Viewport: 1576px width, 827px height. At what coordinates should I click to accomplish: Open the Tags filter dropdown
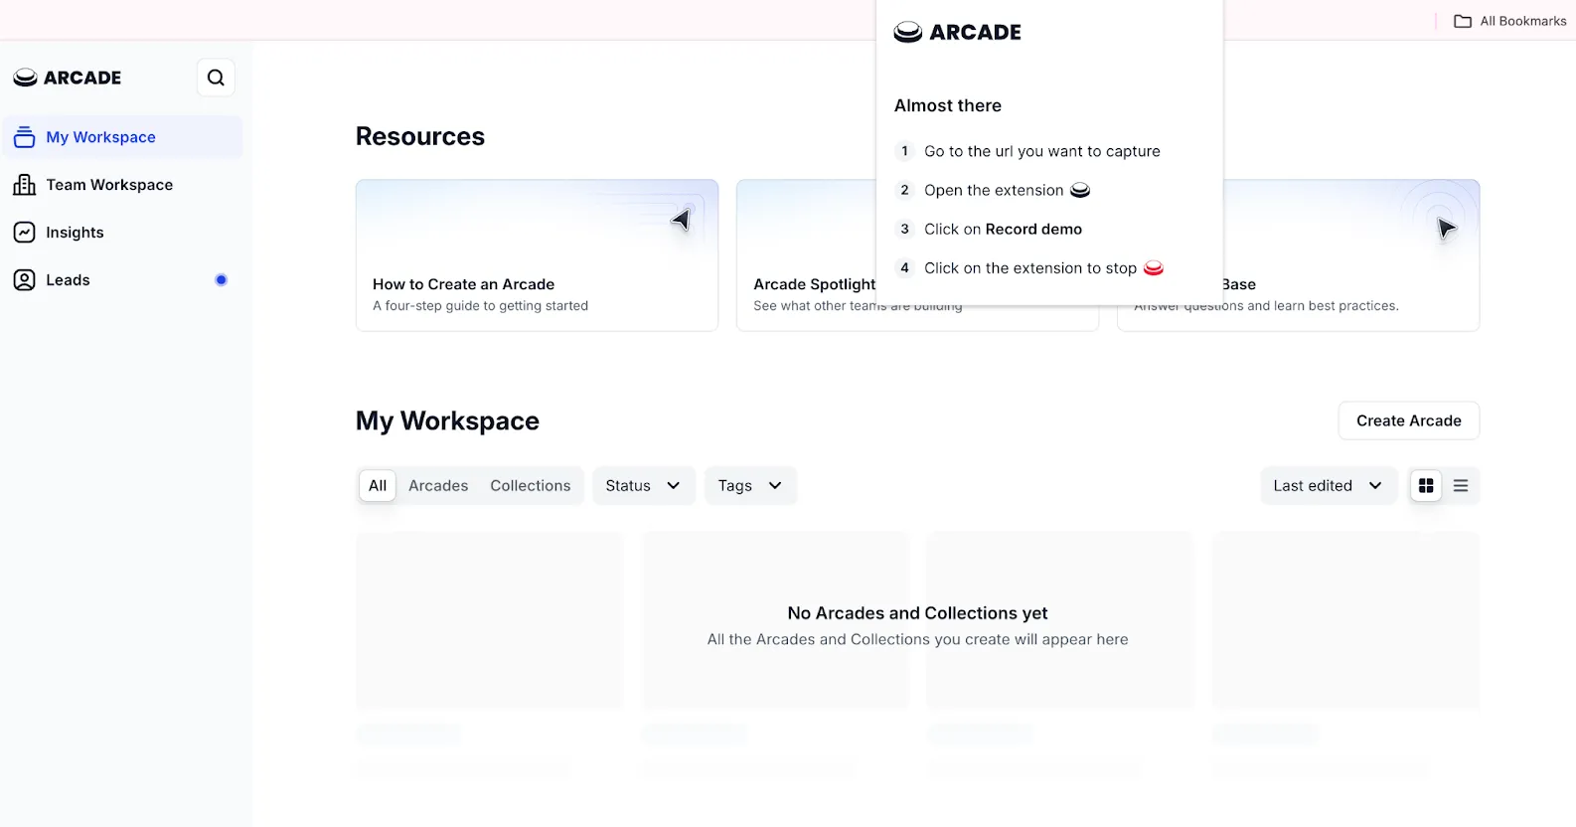(x=750, y=486)
